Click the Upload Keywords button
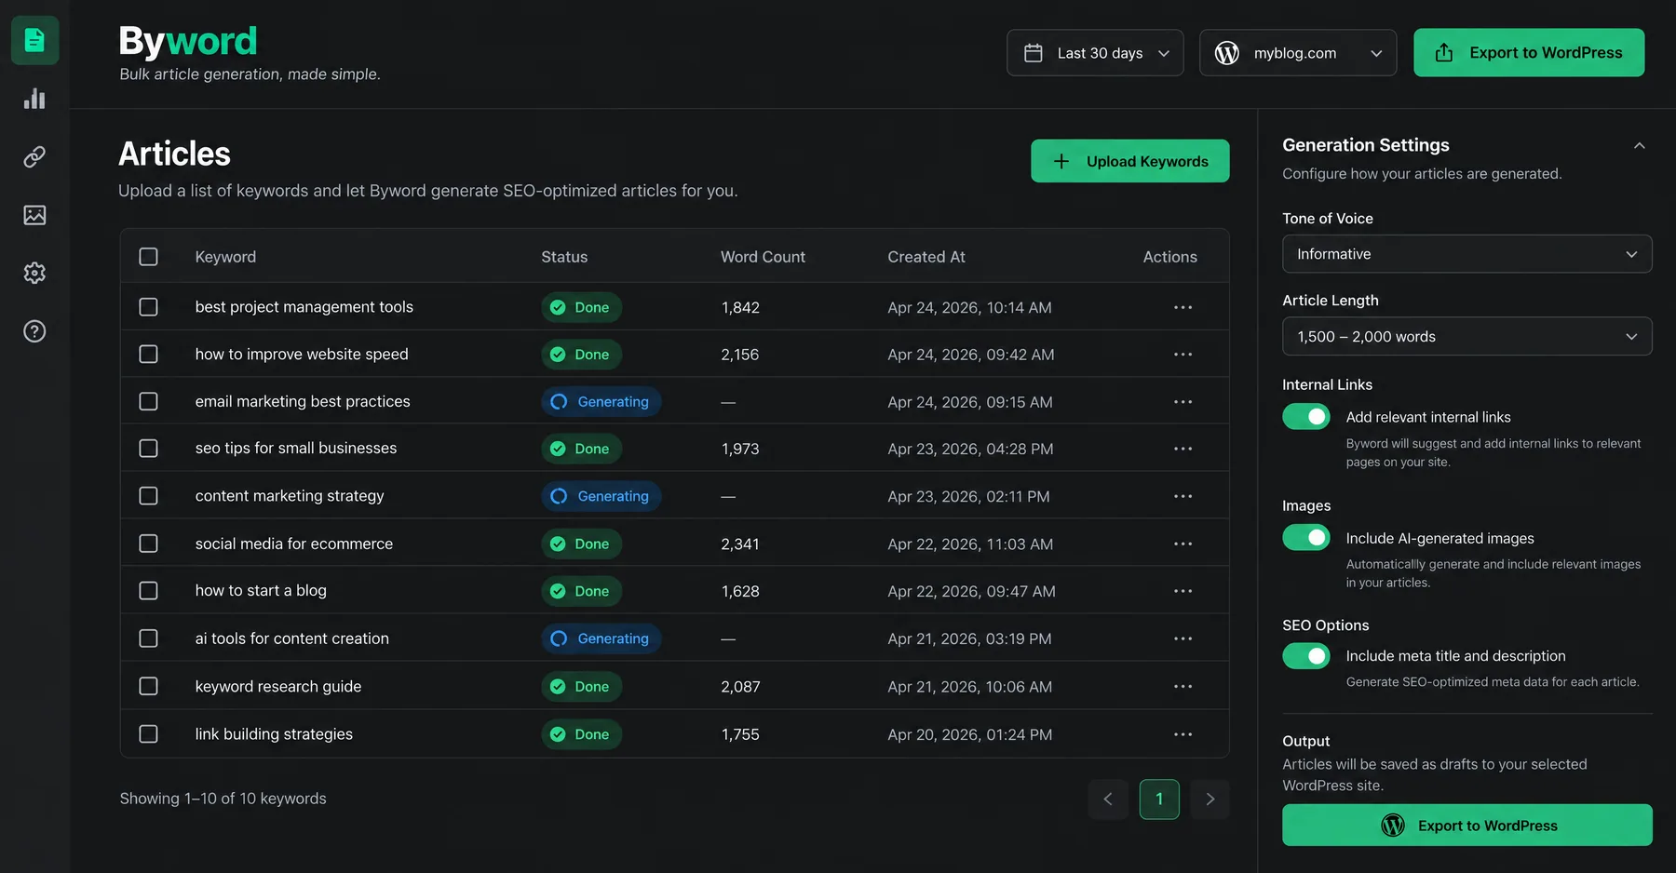The image size is (1676, 873). 1129,161
